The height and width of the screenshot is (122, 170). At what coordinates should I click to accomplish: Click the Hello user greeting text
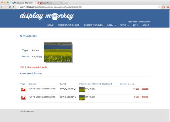pyautogui.click(x=139, y=22)
